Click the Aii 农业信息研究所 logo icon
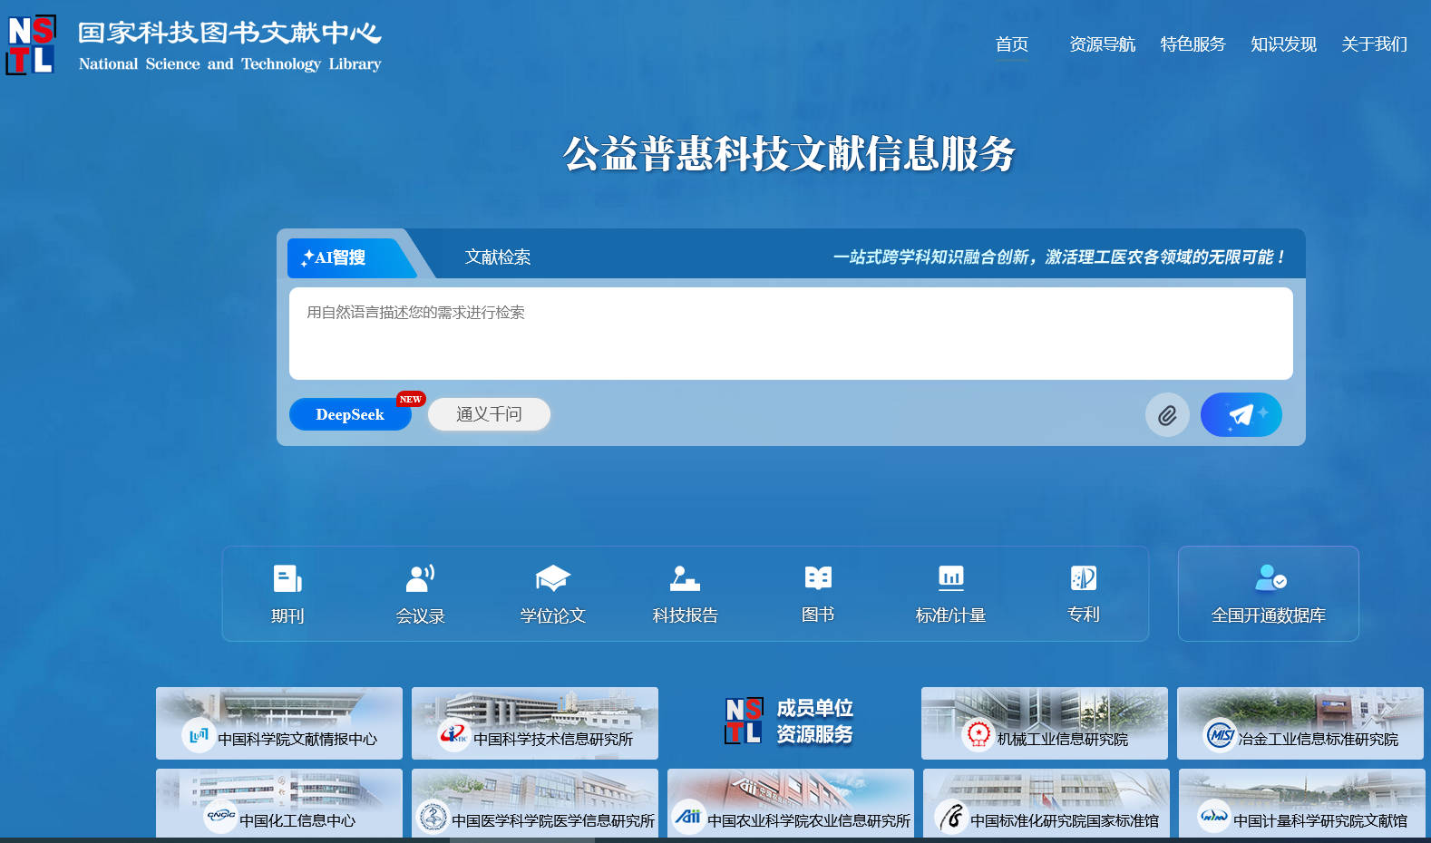1431x843 pixels. (688, 816)
